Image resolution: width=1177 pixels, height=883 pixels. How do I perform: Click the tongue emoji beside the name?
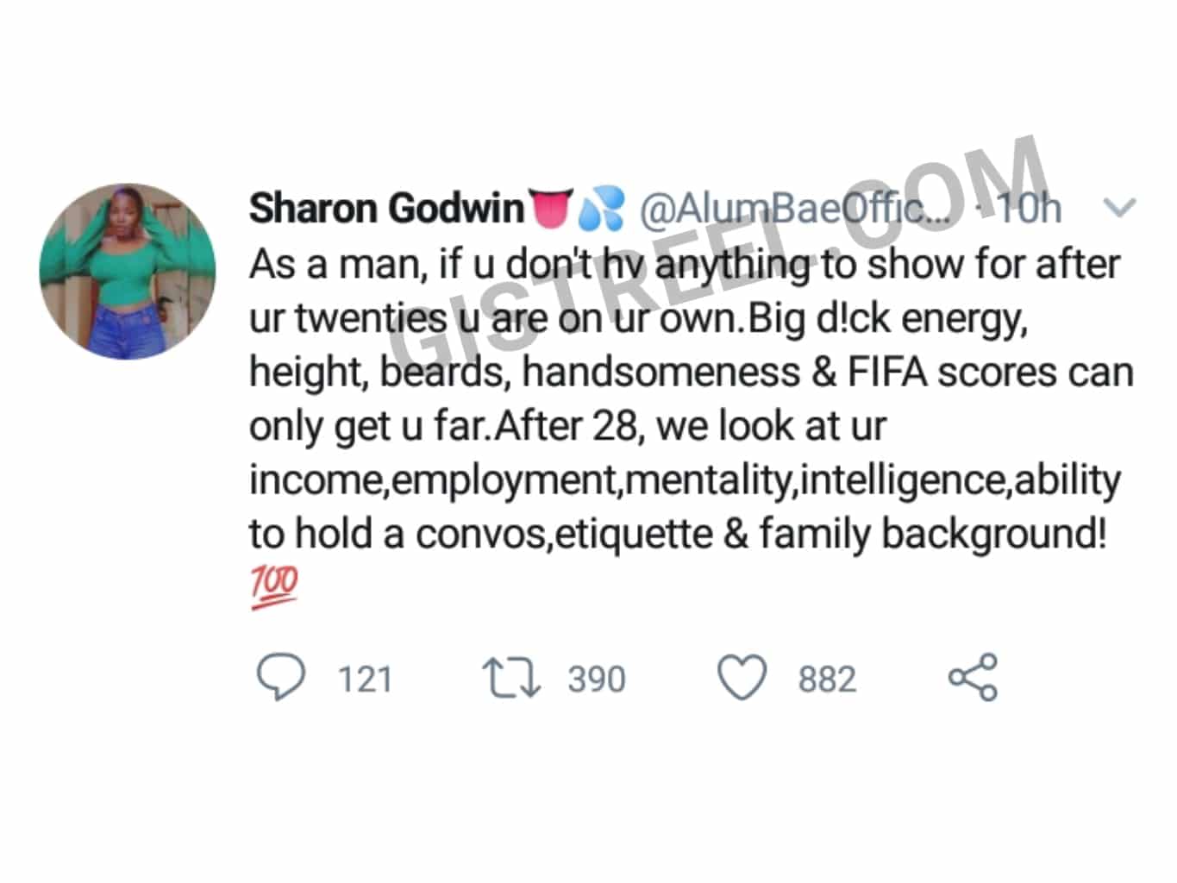tap(550, 208)
